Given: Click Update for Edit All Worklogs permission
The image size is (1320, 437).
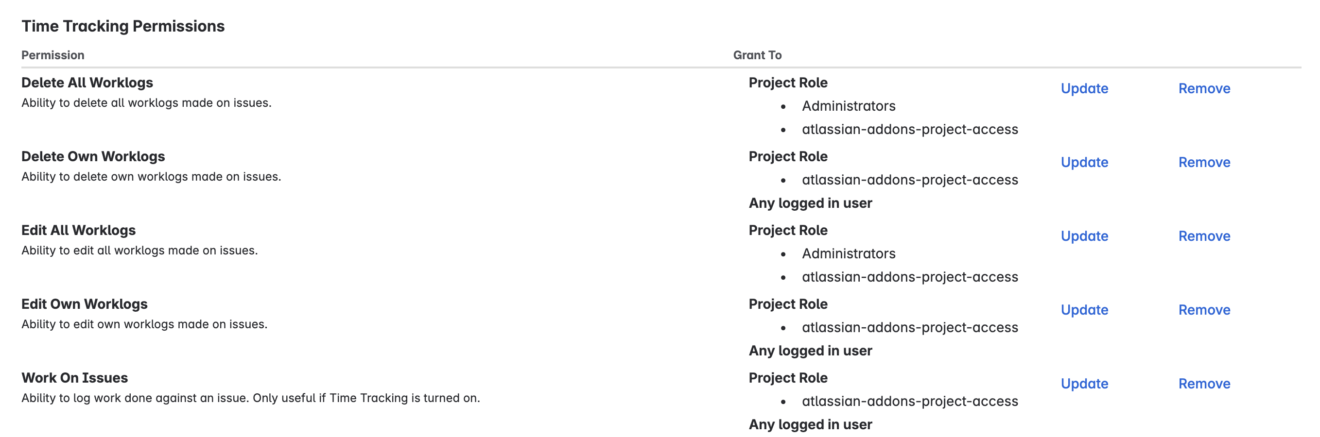Looking at the screenshot, I should coord(1085,236).
